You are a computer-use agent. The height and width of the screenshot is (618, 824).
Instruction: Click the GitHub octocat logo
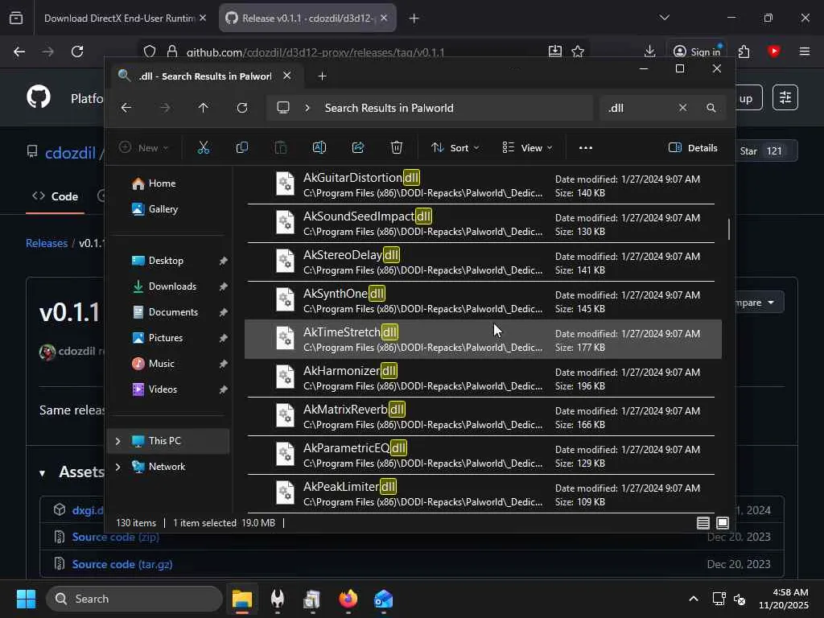click(39, 97)
